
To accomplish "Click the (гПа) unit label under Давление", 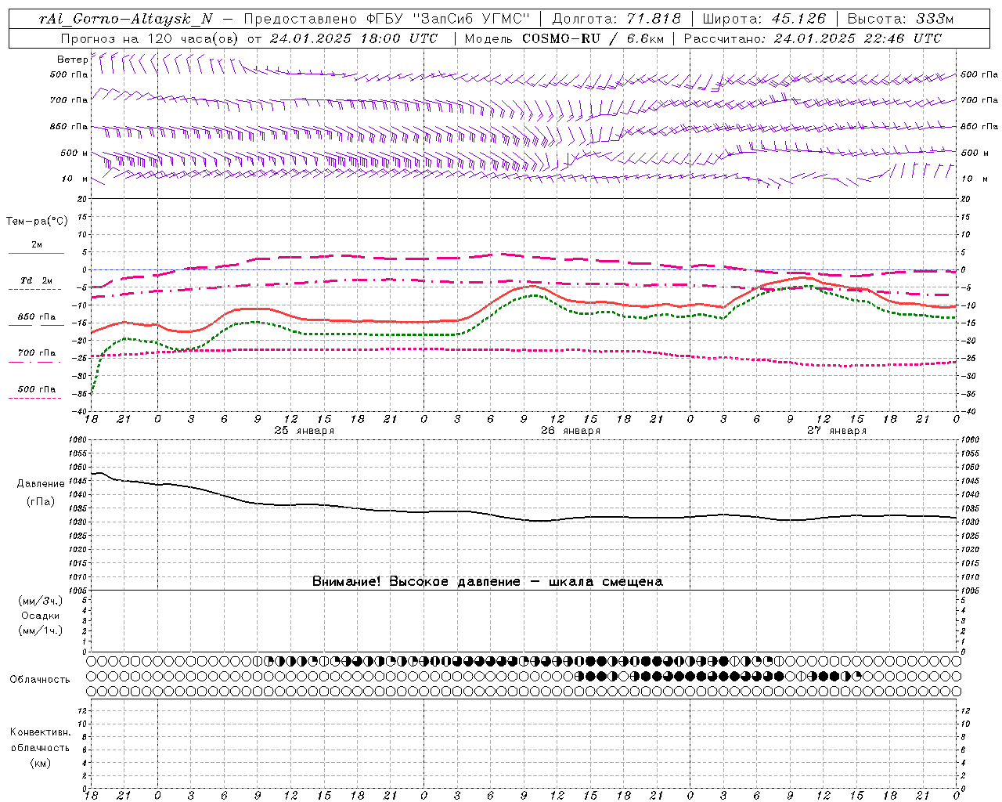I will (41, 501).
